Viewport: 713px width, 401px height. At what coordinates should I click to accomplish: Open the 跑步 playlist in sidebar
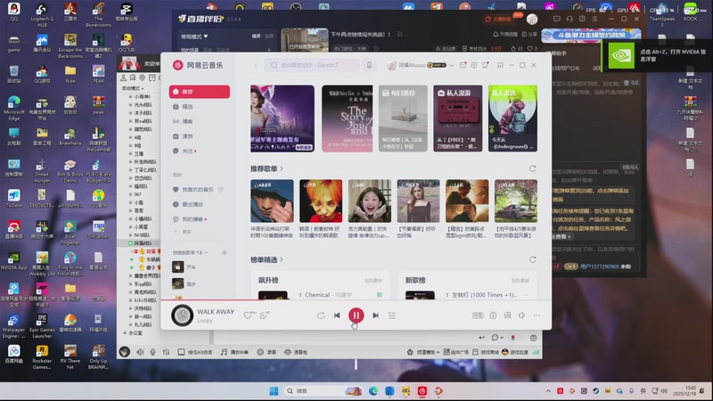pyautogui.click(x=199, y=283)
